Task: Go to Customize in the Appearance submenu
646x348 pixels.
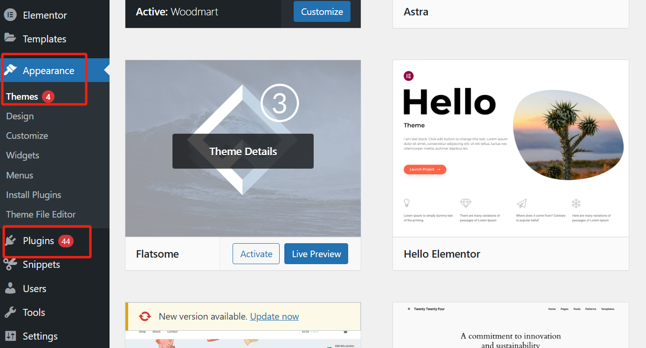Action: pyautogui.click(x=27, y=136)
